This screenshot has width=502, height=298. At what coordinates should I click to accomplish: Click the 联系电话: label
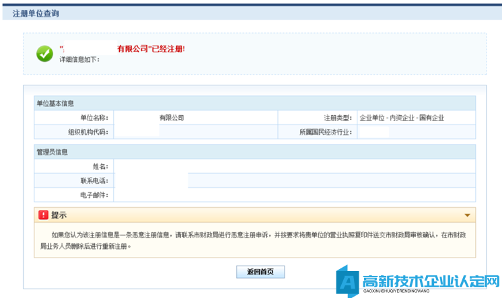tap(94, 180)
